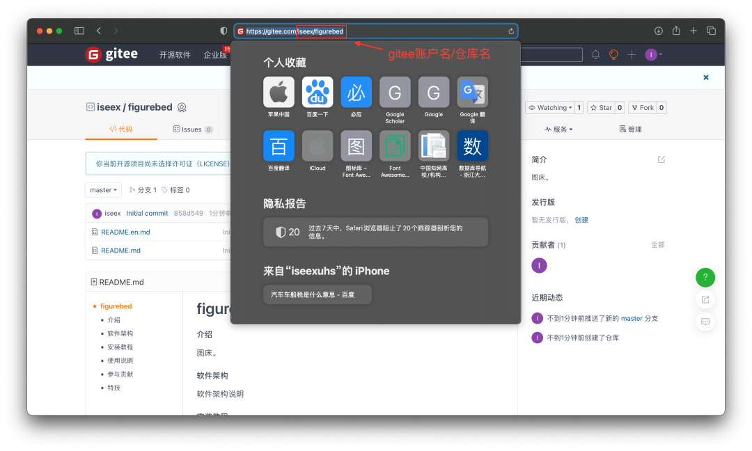View 分支 1 branches
752x451 pixels.
pyautogui.click(x=143, y=190)
